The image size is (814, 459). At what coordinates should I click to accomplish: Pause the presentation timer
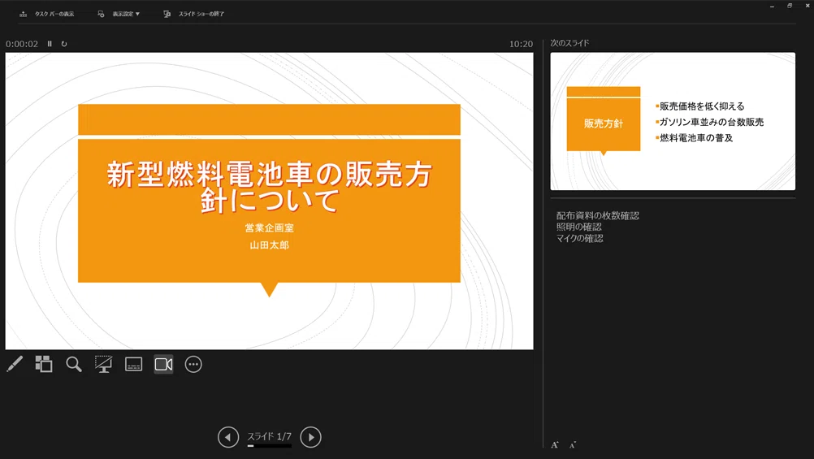[x=50, y=44]
